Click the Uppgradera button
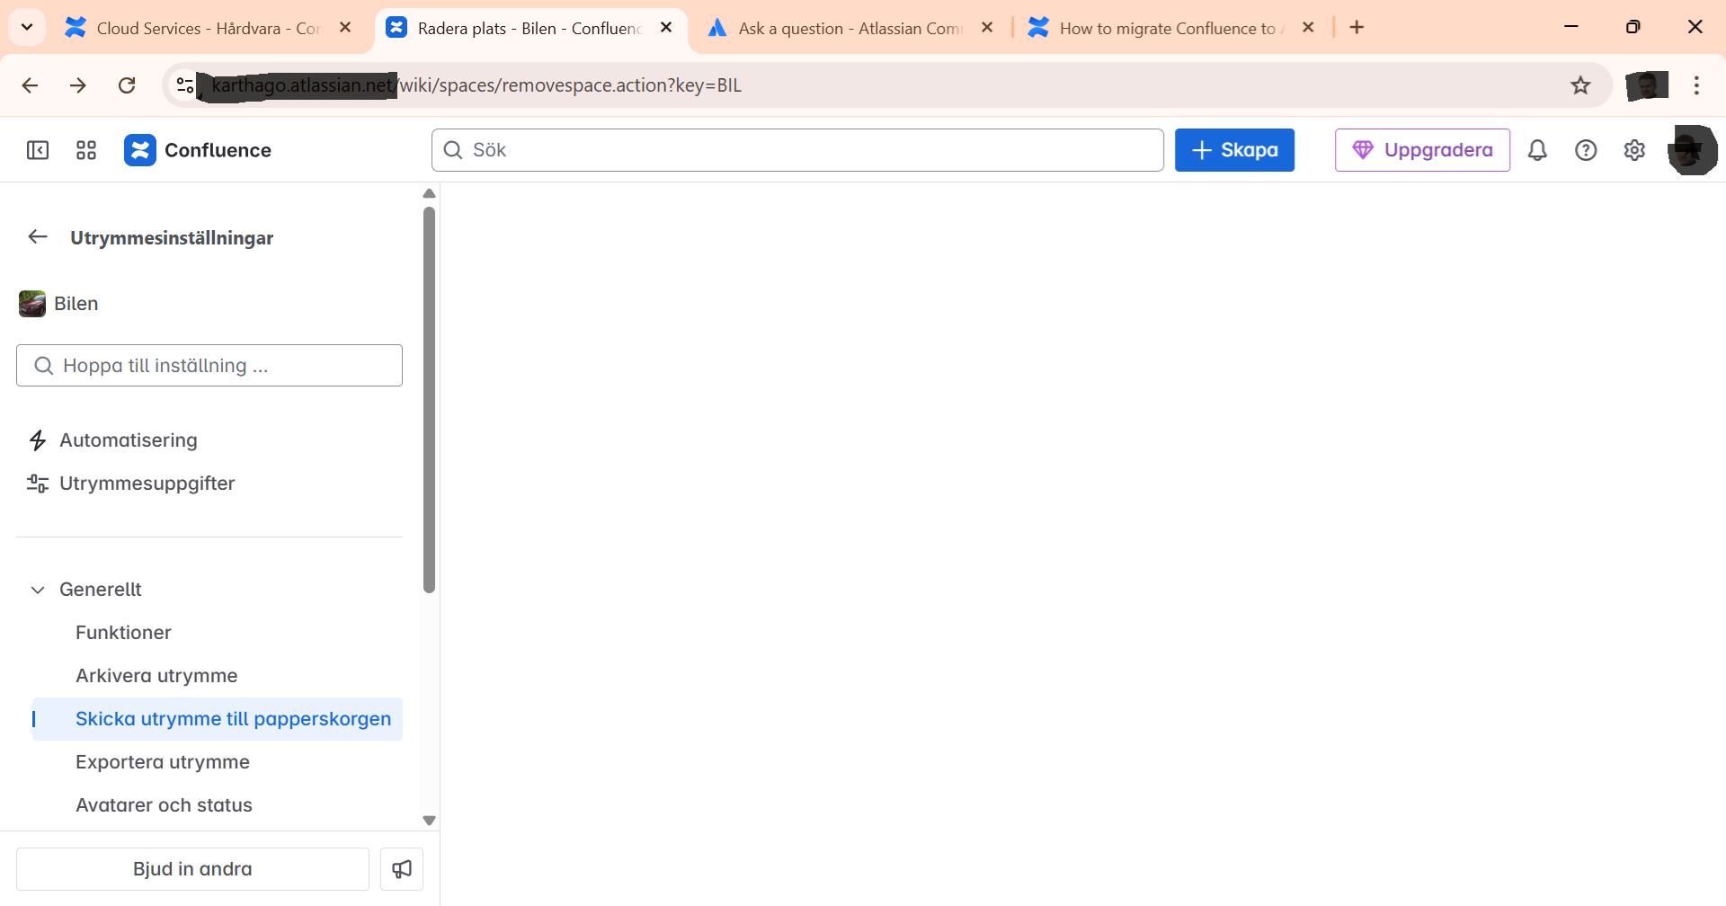 click(x=1422, y=150)
